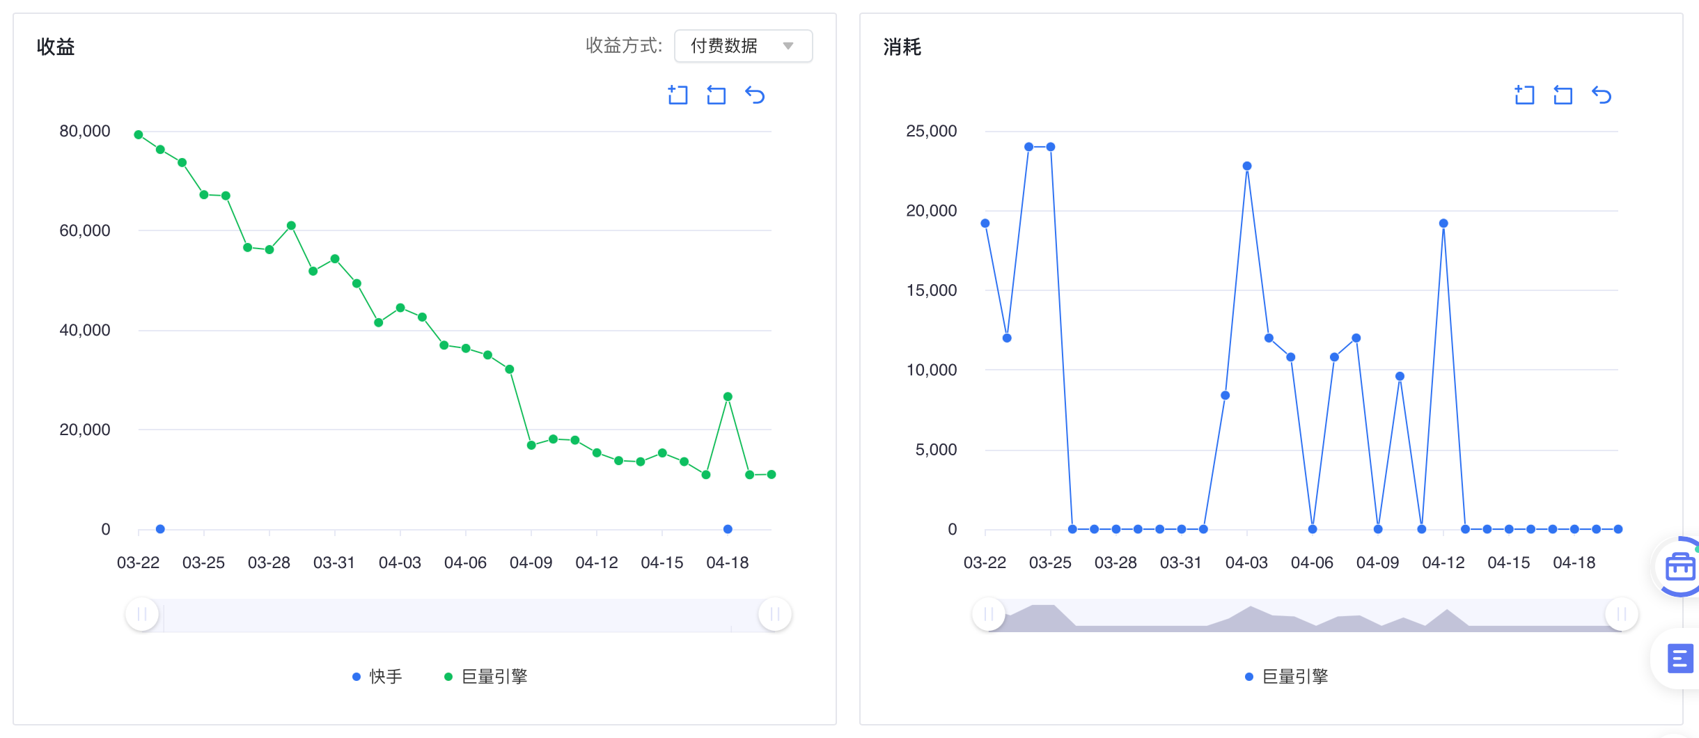1699x738 pixels.
Task: Click the 消耗 panel title
Action: [x=902, y=47]
